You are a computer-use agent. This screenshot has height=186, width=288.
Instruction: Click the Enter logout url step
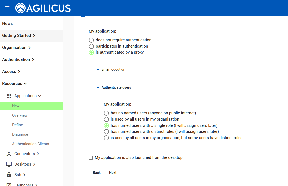(x=113, y=70)
